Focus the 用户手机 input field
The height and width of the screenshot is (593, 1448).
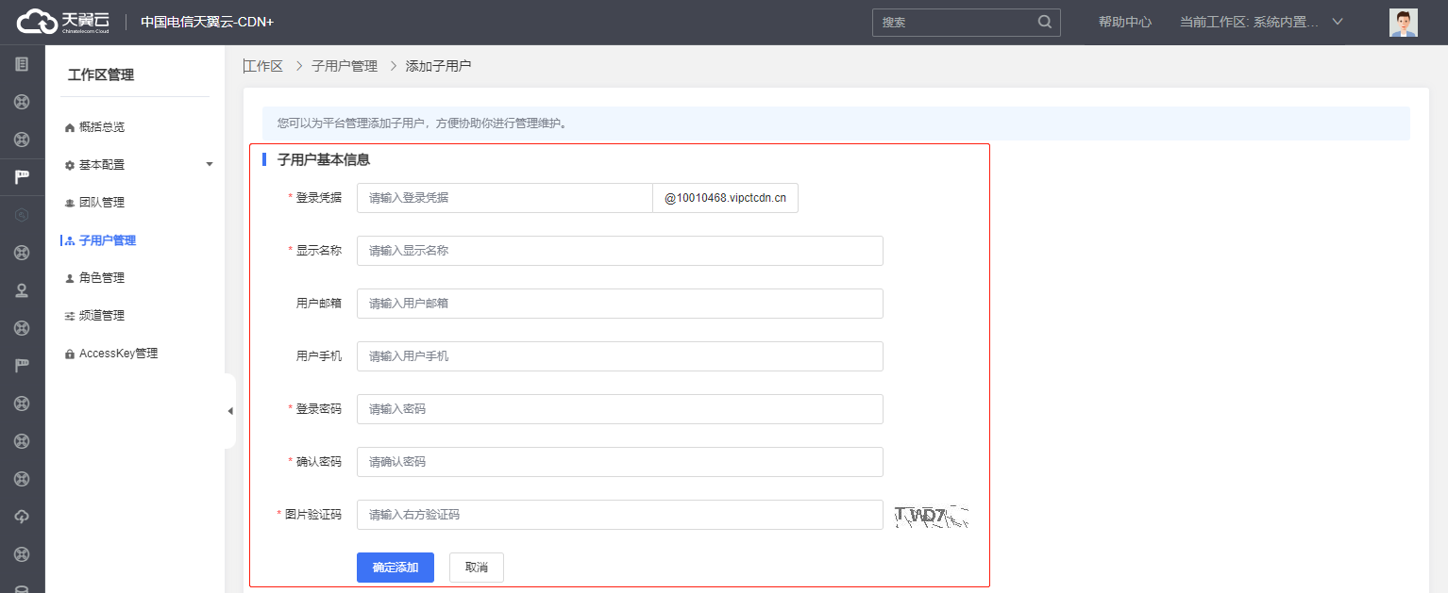point(620,356)
